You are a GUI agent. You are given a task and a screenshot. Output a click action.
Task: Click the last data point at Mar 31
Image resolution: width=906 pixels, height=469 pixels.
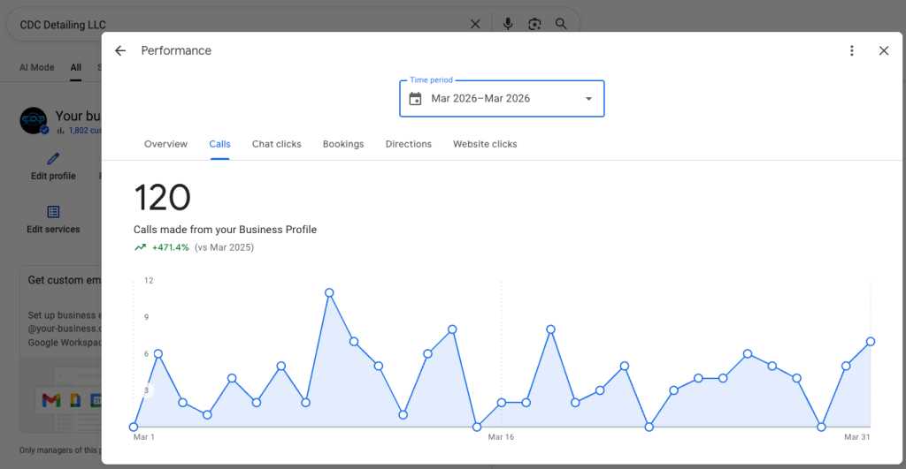coord(871,342)
